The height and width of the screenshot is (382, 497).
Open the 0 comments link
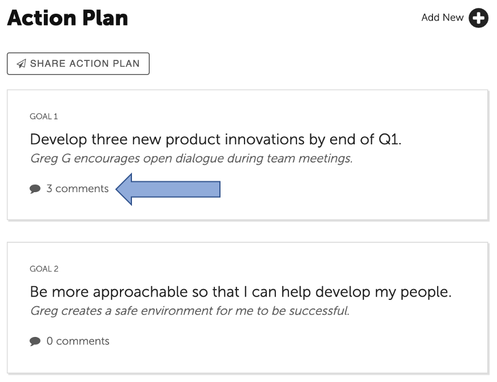(x=78, y=341)
